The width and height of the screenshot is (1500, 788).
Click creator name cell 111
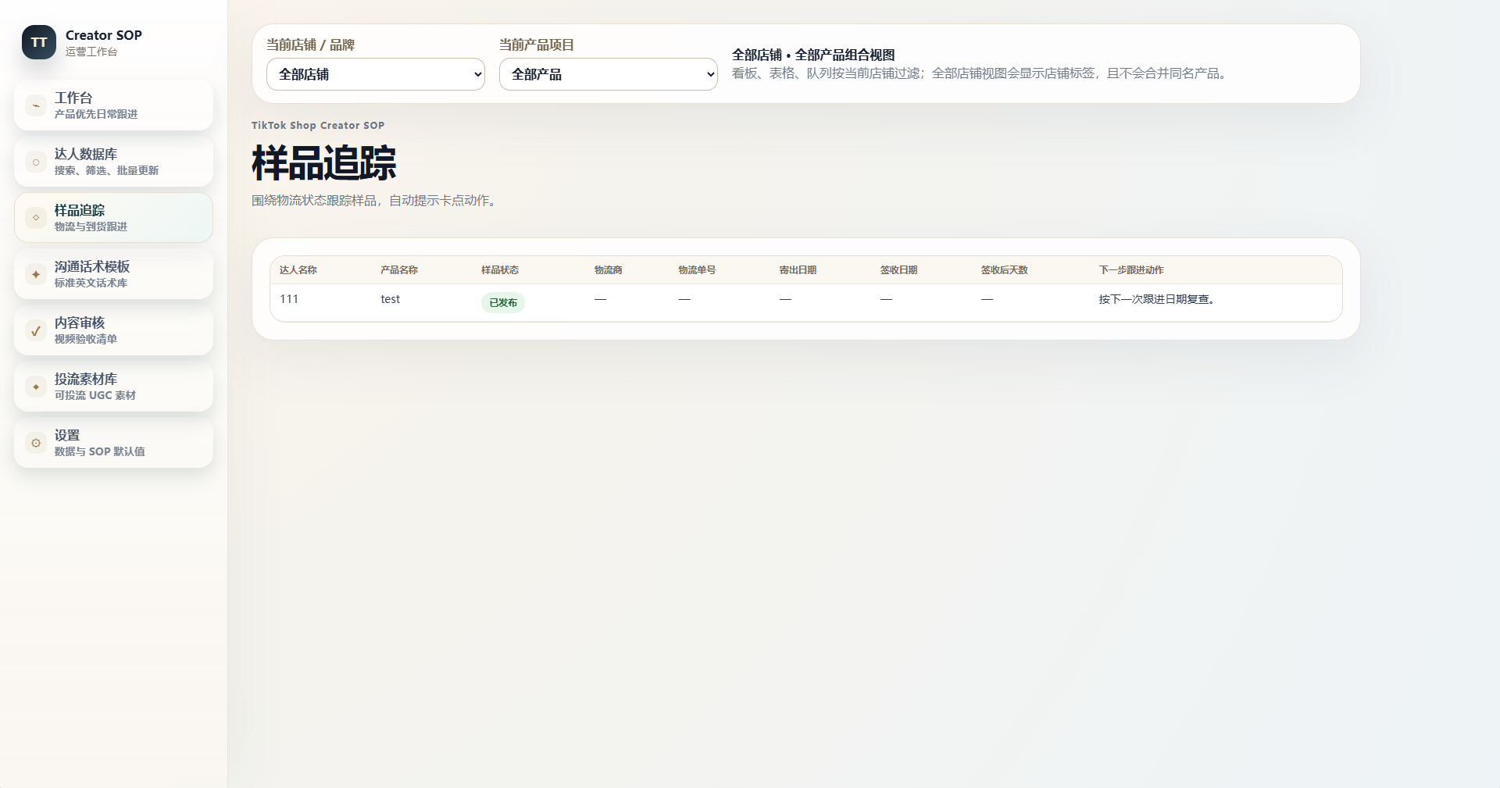pyautogui.click(x=289, y=299)
